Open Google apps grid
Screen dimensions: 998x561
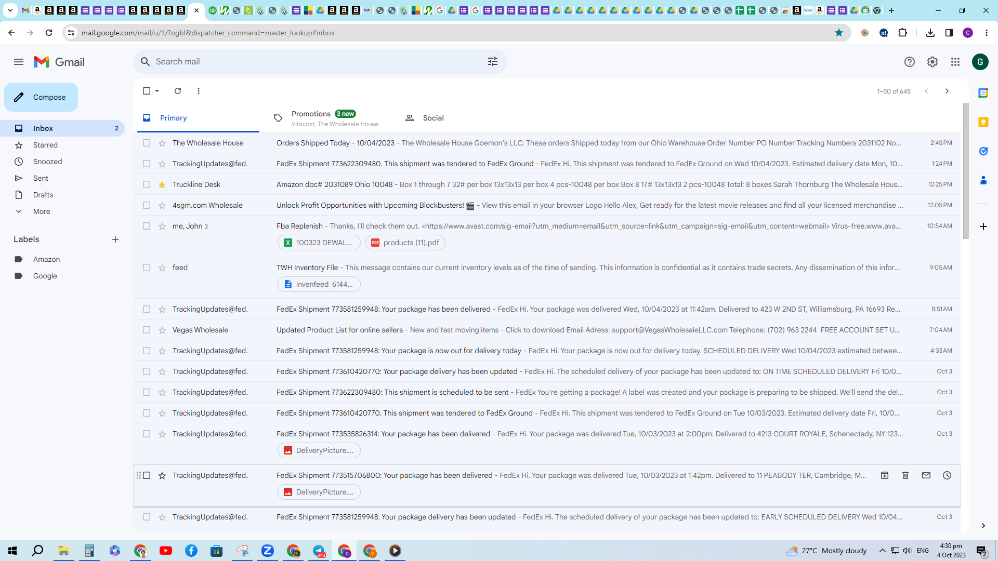click(955, 62)
